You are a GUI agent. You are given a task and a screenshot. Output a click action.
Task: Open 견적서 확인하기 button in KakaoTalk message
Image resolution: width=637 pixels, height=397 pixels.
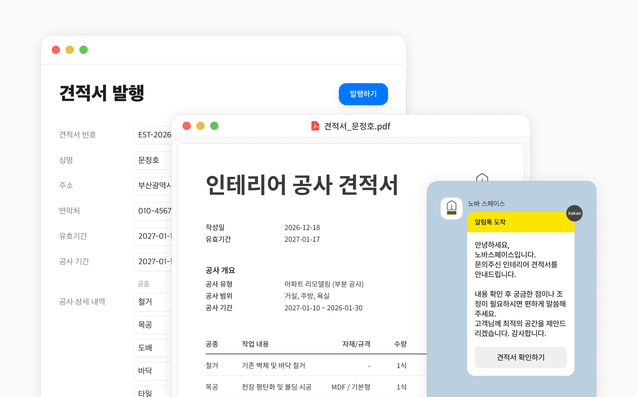(x=520, y=357)
